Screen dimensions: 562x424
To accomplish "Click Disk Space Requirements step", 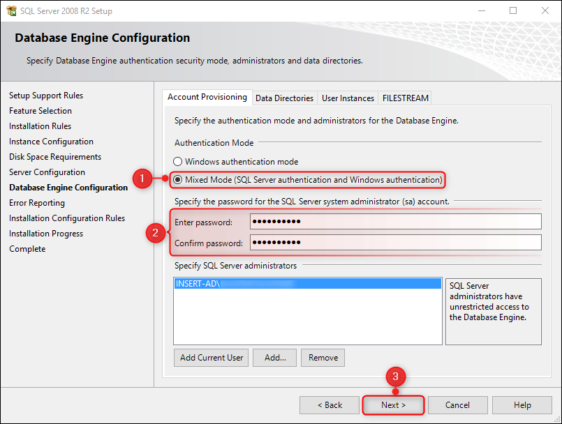I will [x=55, y=157].
